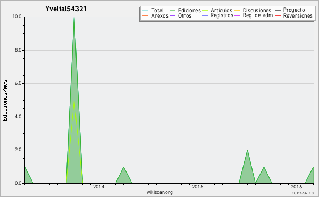Select the Reg. de adm. legend entry

point(254,15)
